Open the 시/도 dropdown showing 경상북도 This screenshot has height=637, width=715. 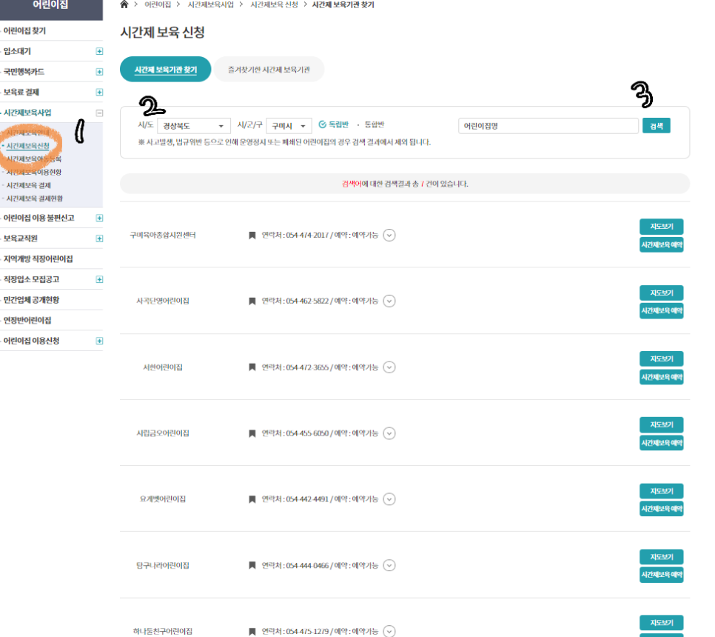point(194,126)
